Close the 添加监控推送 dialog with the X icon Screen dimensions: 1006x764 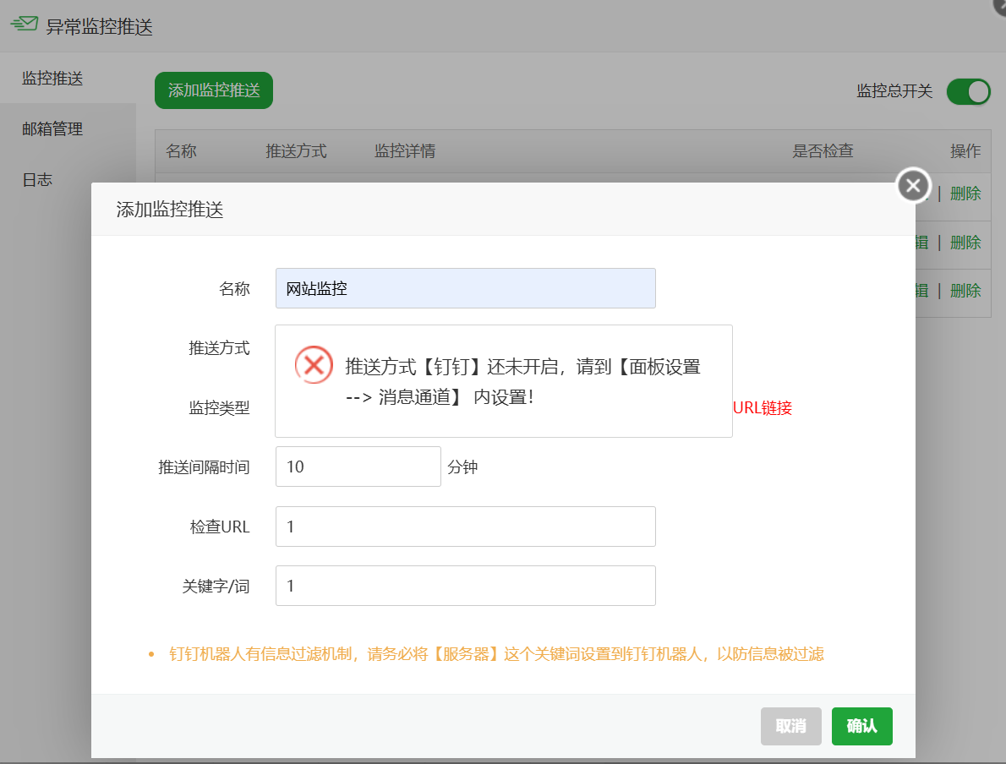[x=913, y=185]
